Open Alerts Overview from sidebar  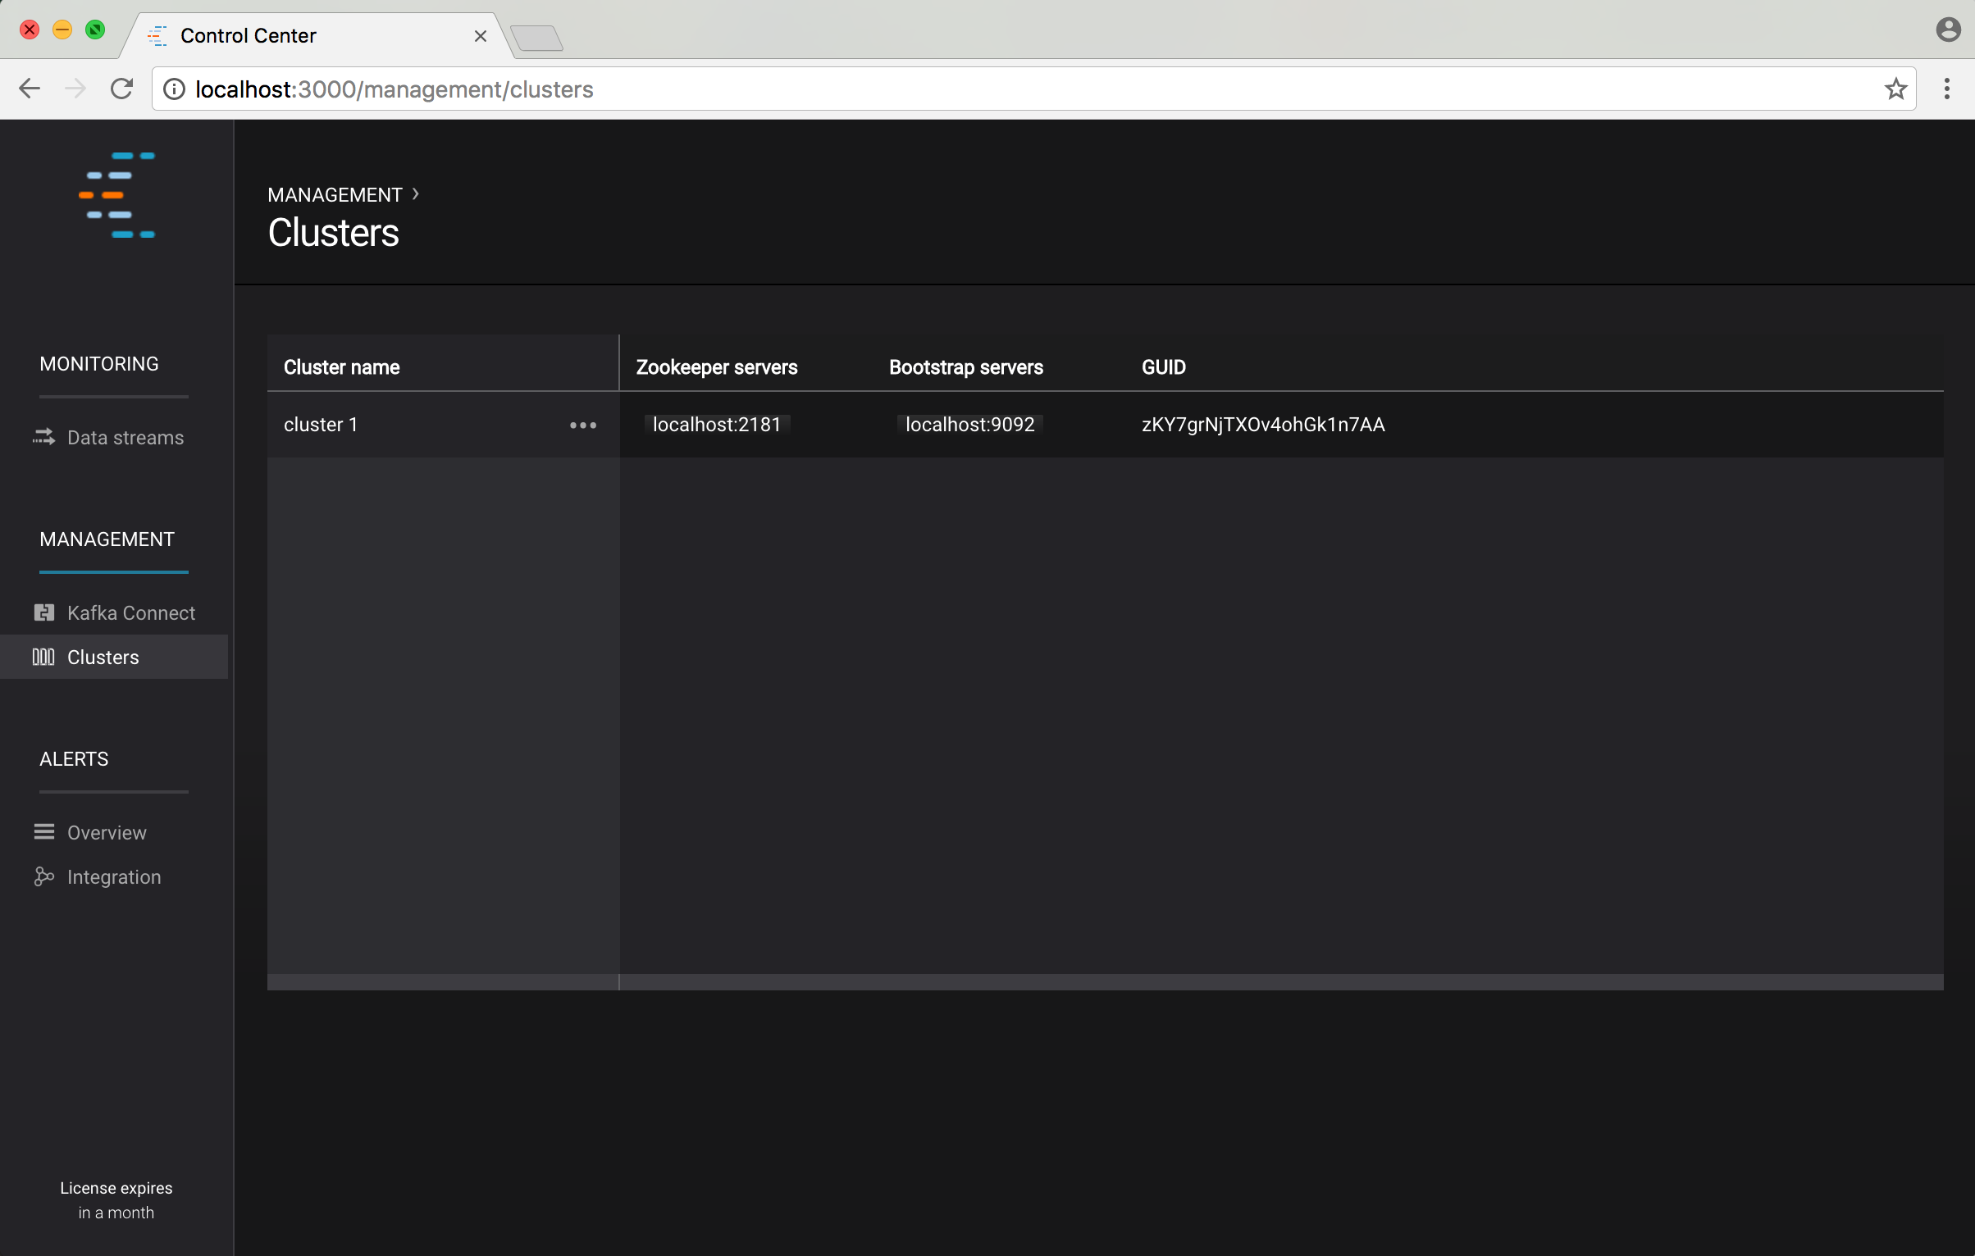click(x=107, y=833)
